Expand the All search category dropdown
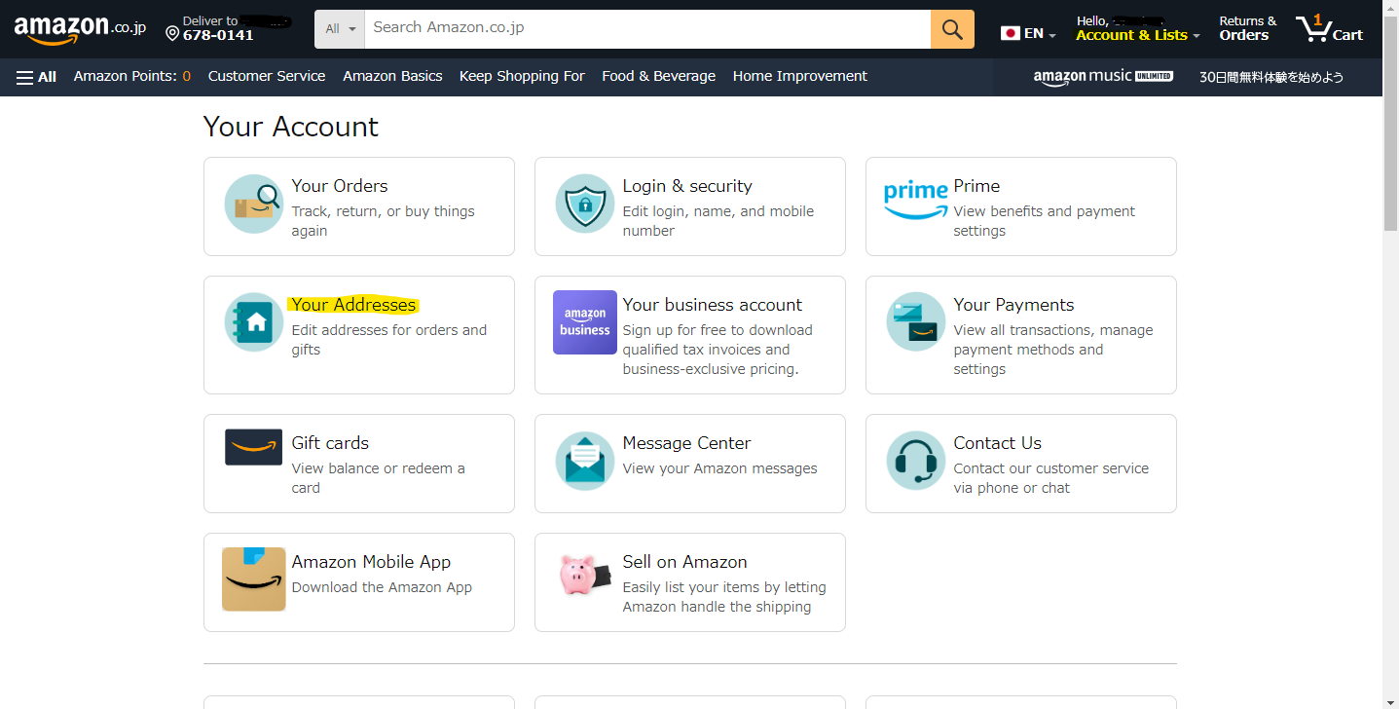 [x=340, y=29]
